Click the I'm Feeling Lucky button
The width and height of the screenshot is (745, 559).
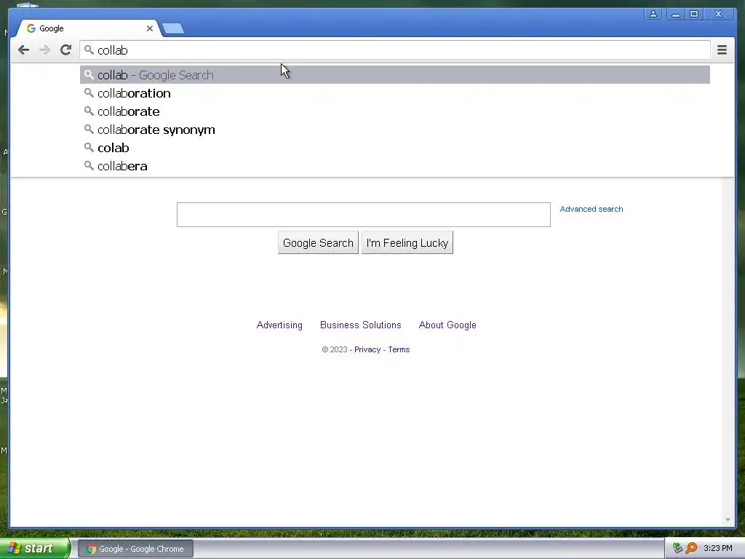click(x=407, y=243)
